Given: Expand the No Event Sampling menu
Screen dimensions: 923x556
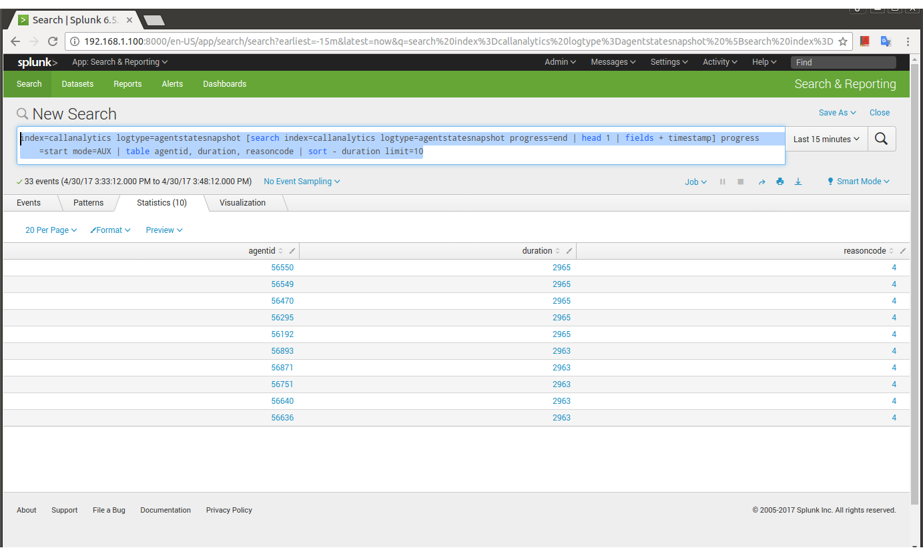Looking at the screenshot, I should 302,182.
